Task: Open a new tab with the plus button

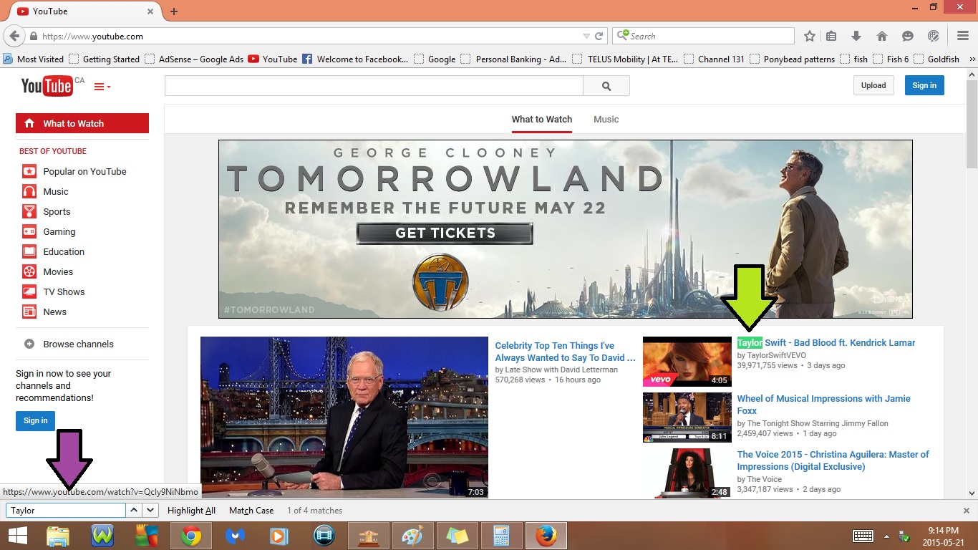Action: tap(174, 11)
